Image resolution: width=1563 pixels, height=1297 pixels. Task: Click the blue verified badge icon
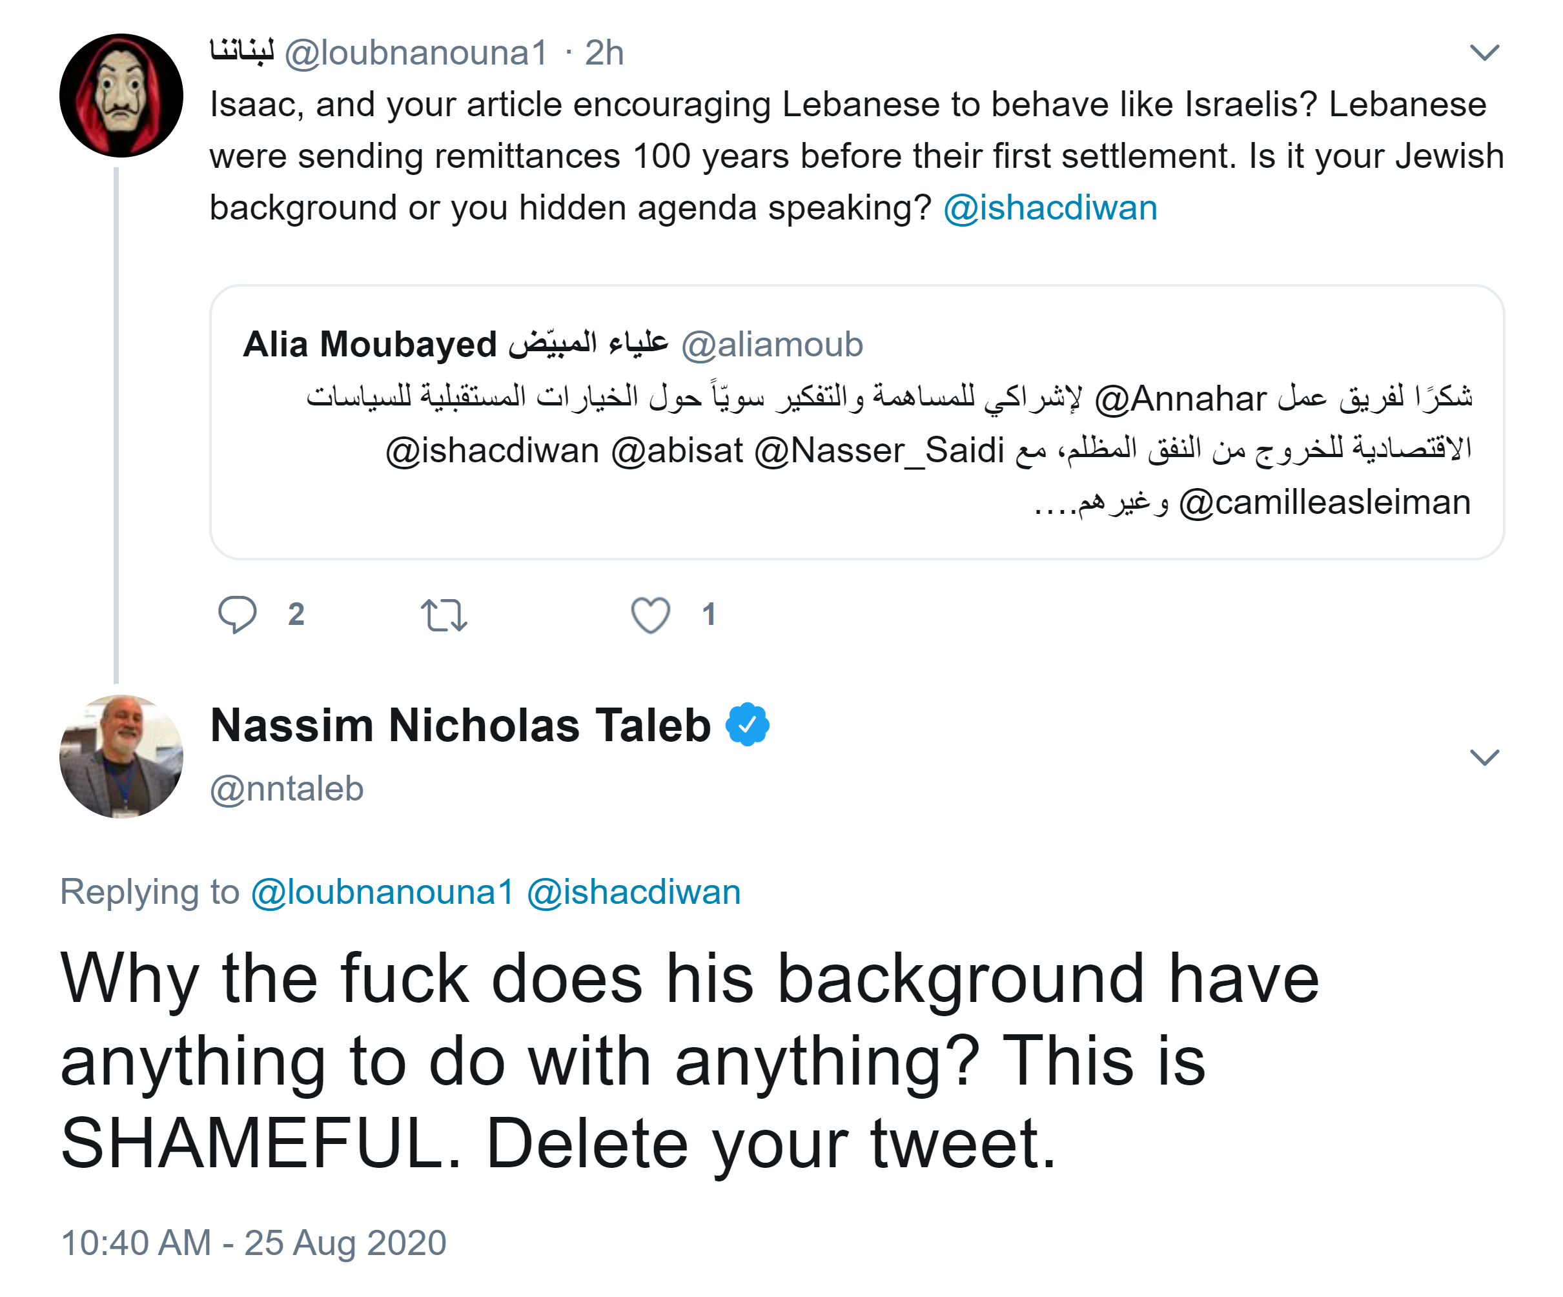tap(747, 725)
